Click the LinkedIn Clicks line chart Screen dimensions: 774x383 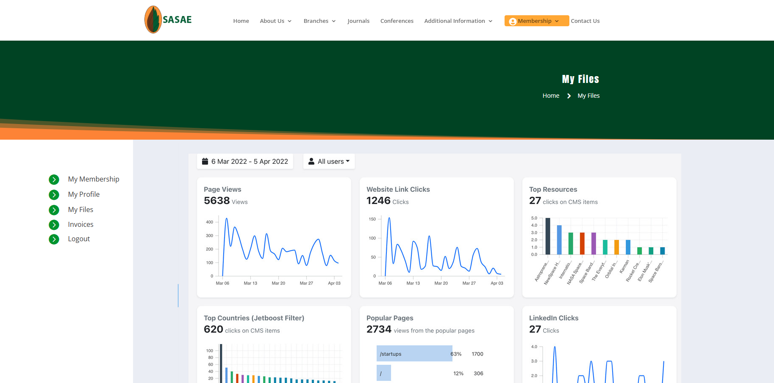[x=599, y=364]
